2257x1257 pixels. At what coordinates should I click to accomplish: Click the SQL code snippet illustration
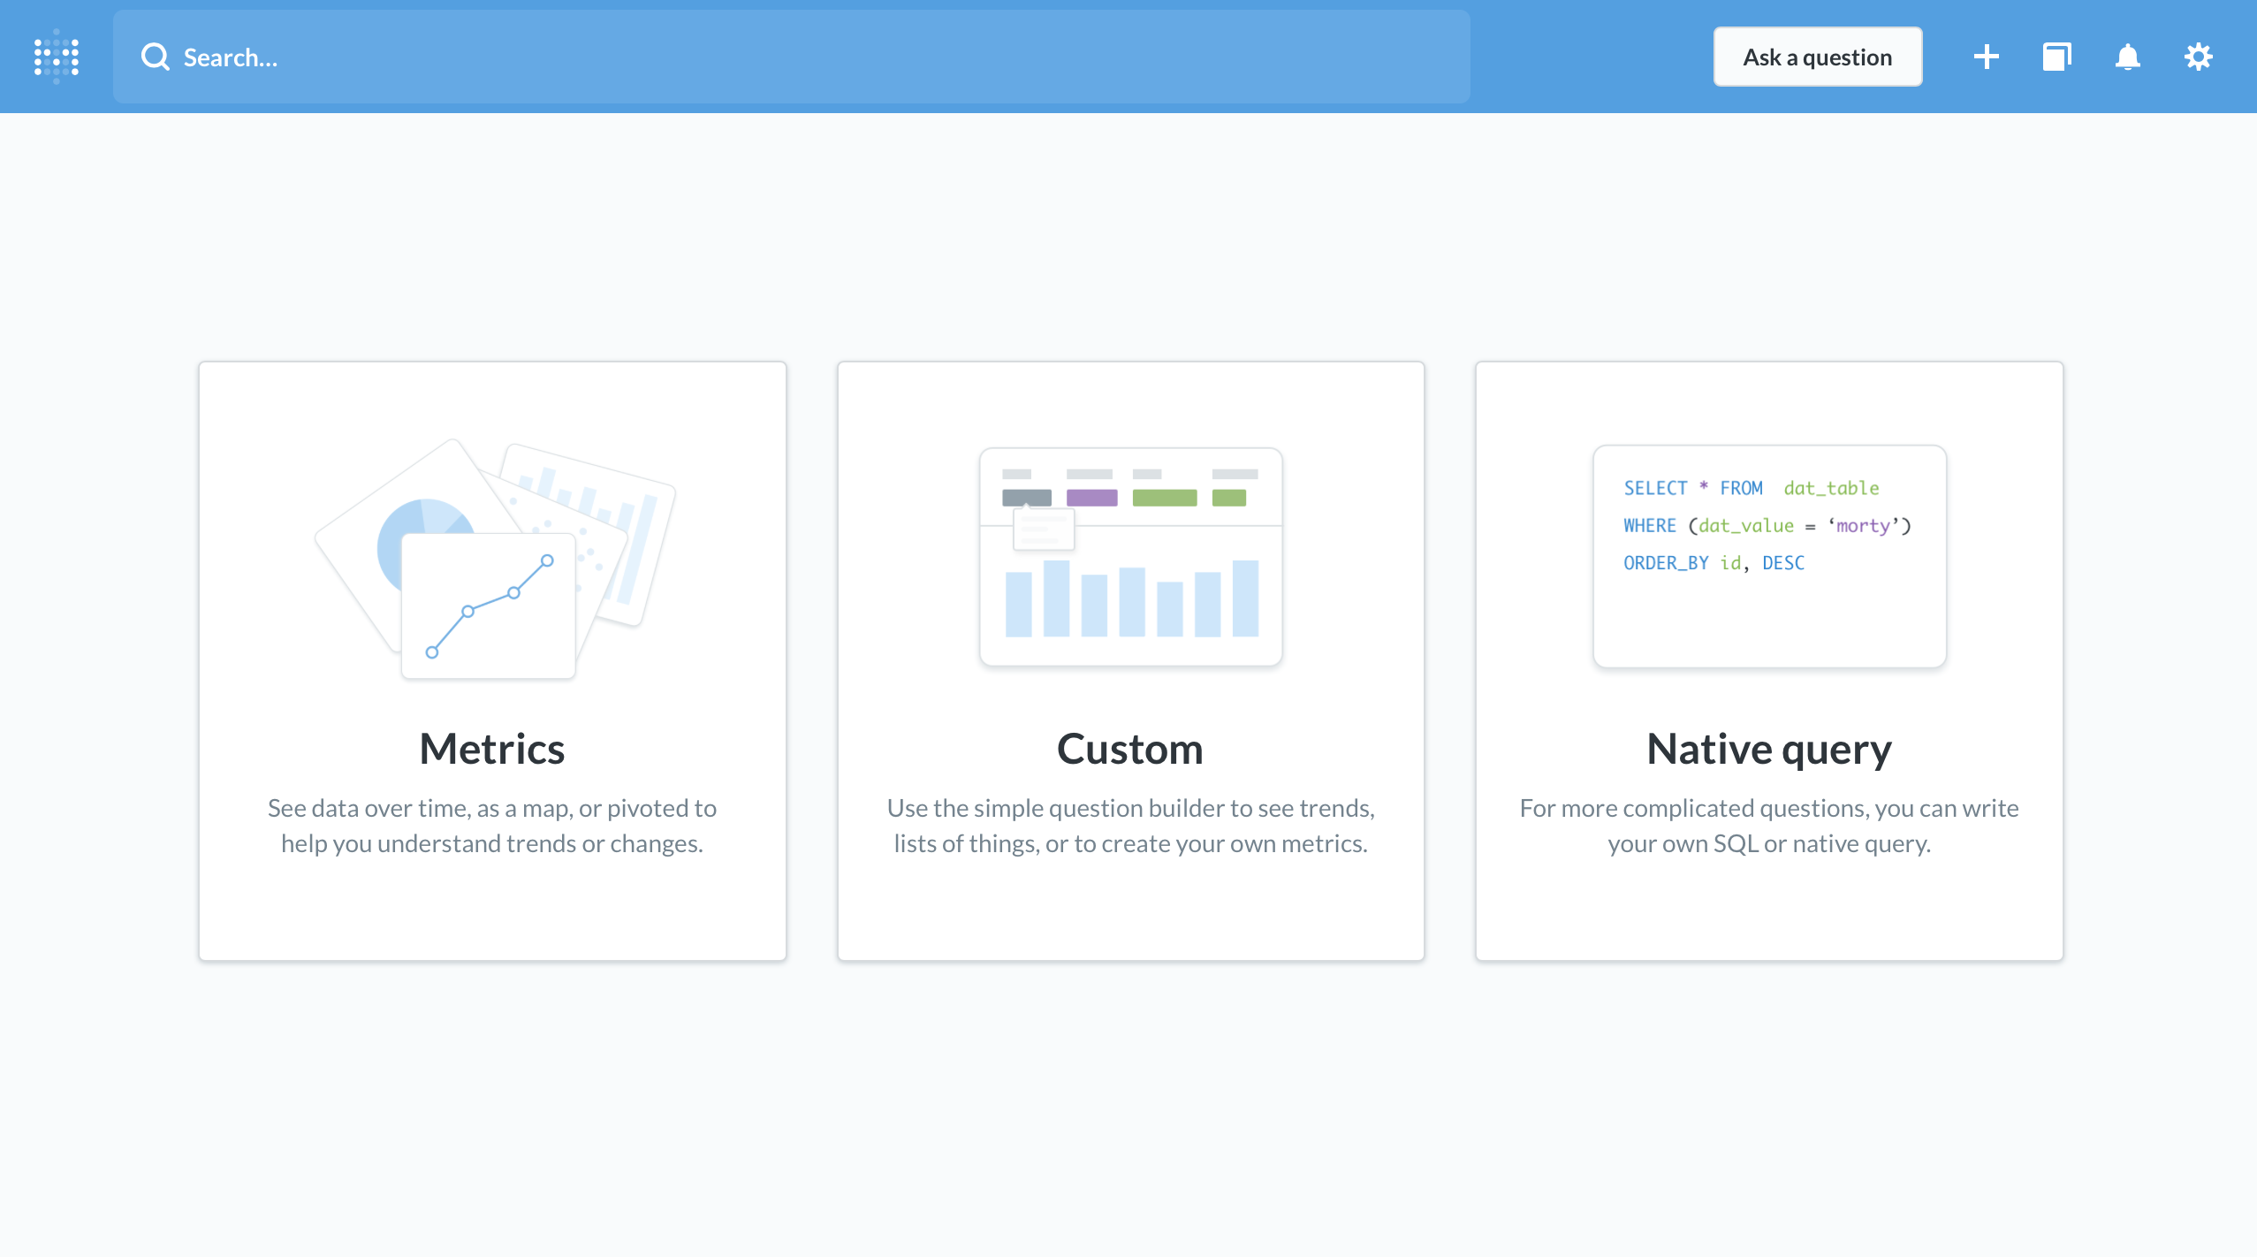[1769, 557]
